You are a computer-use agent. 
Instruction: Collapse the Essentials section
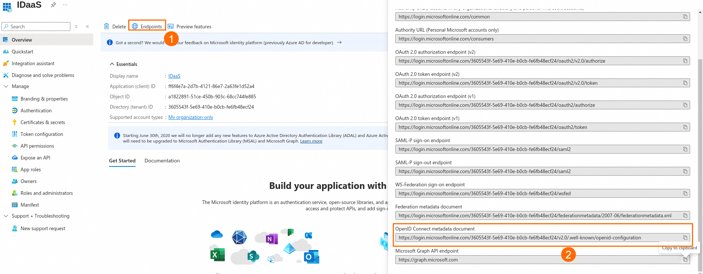112,64
